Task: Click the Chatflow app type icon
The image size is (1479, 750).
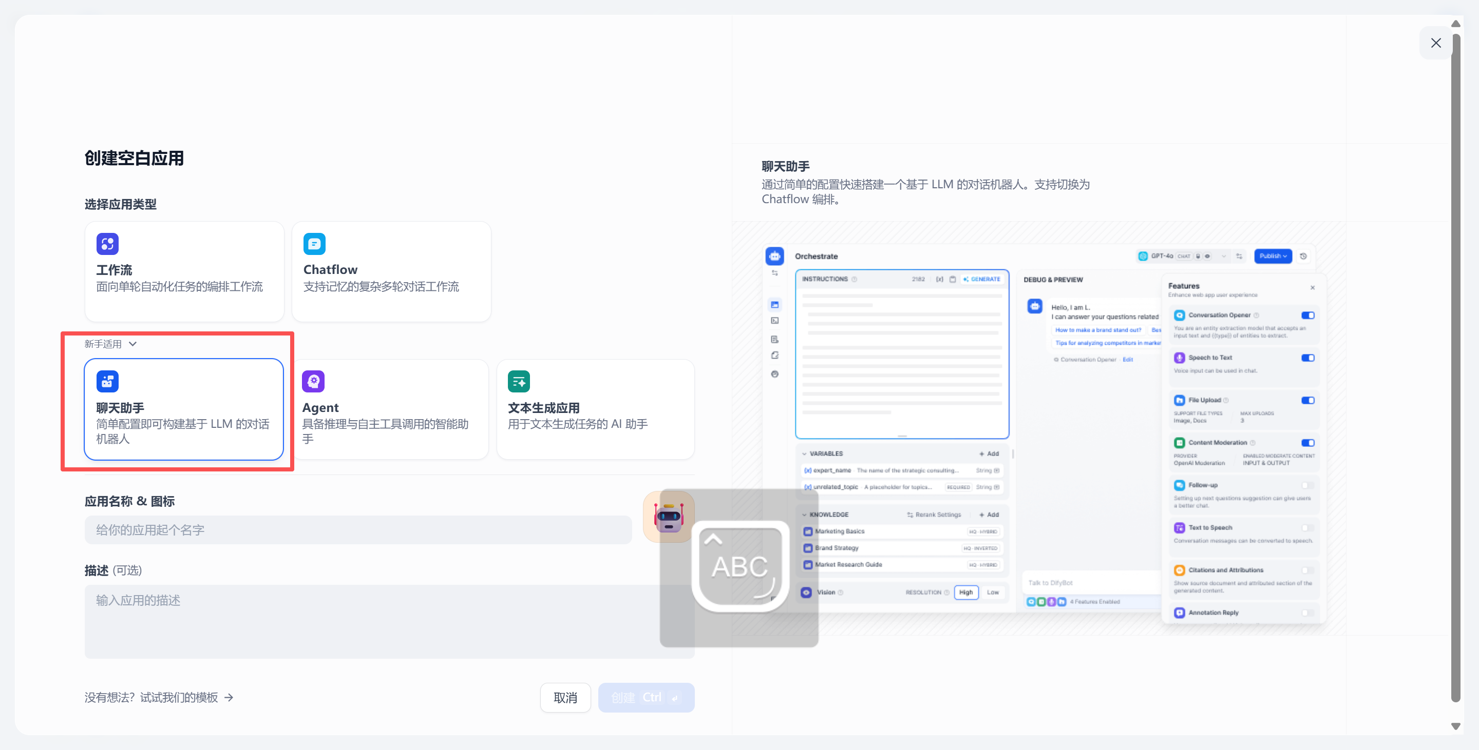Action: 314,244
